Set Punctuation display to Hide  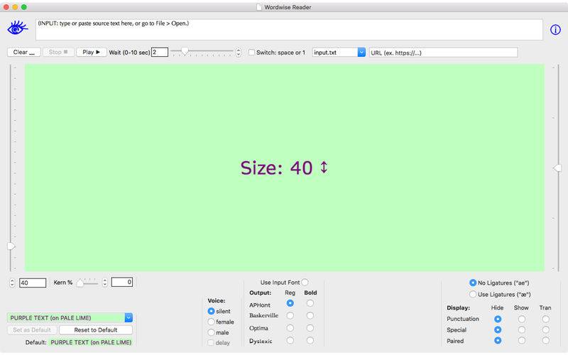pos(498,319)
